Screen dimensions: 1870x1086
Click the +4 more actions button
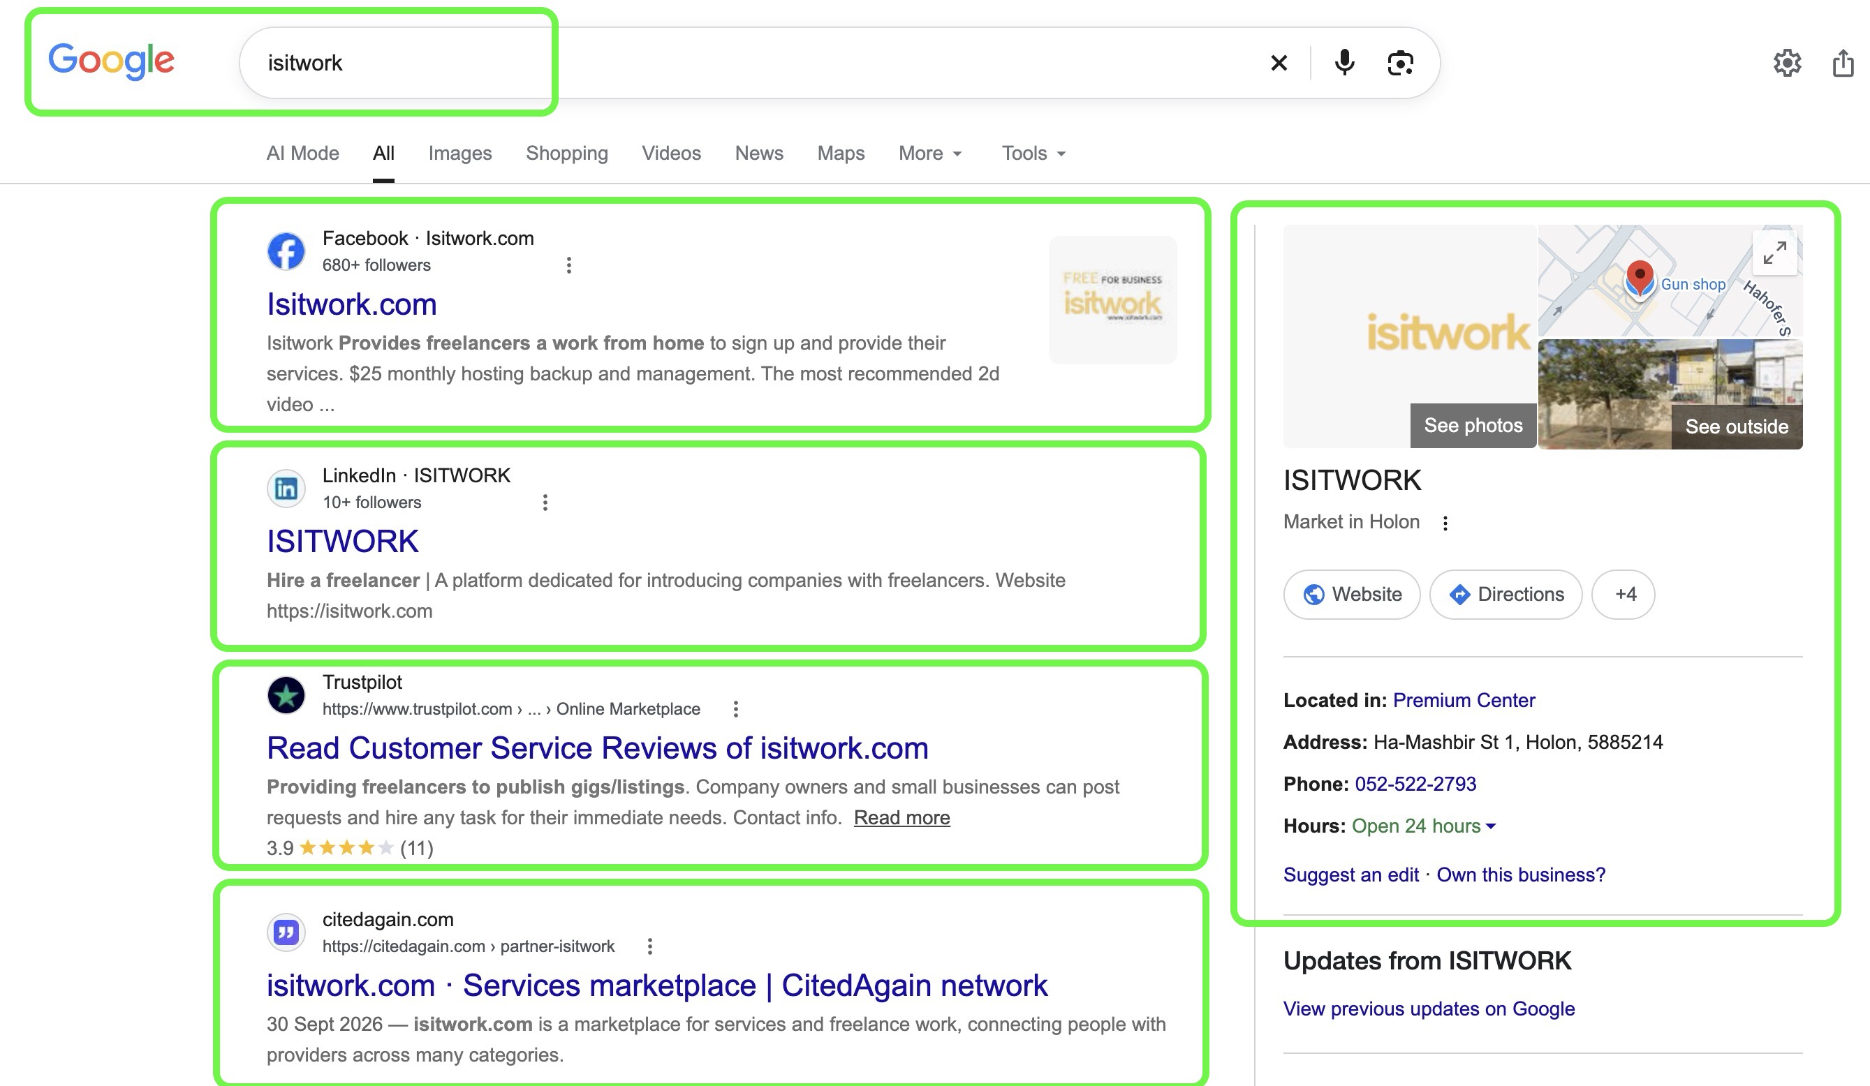(x=1623, y=594)
